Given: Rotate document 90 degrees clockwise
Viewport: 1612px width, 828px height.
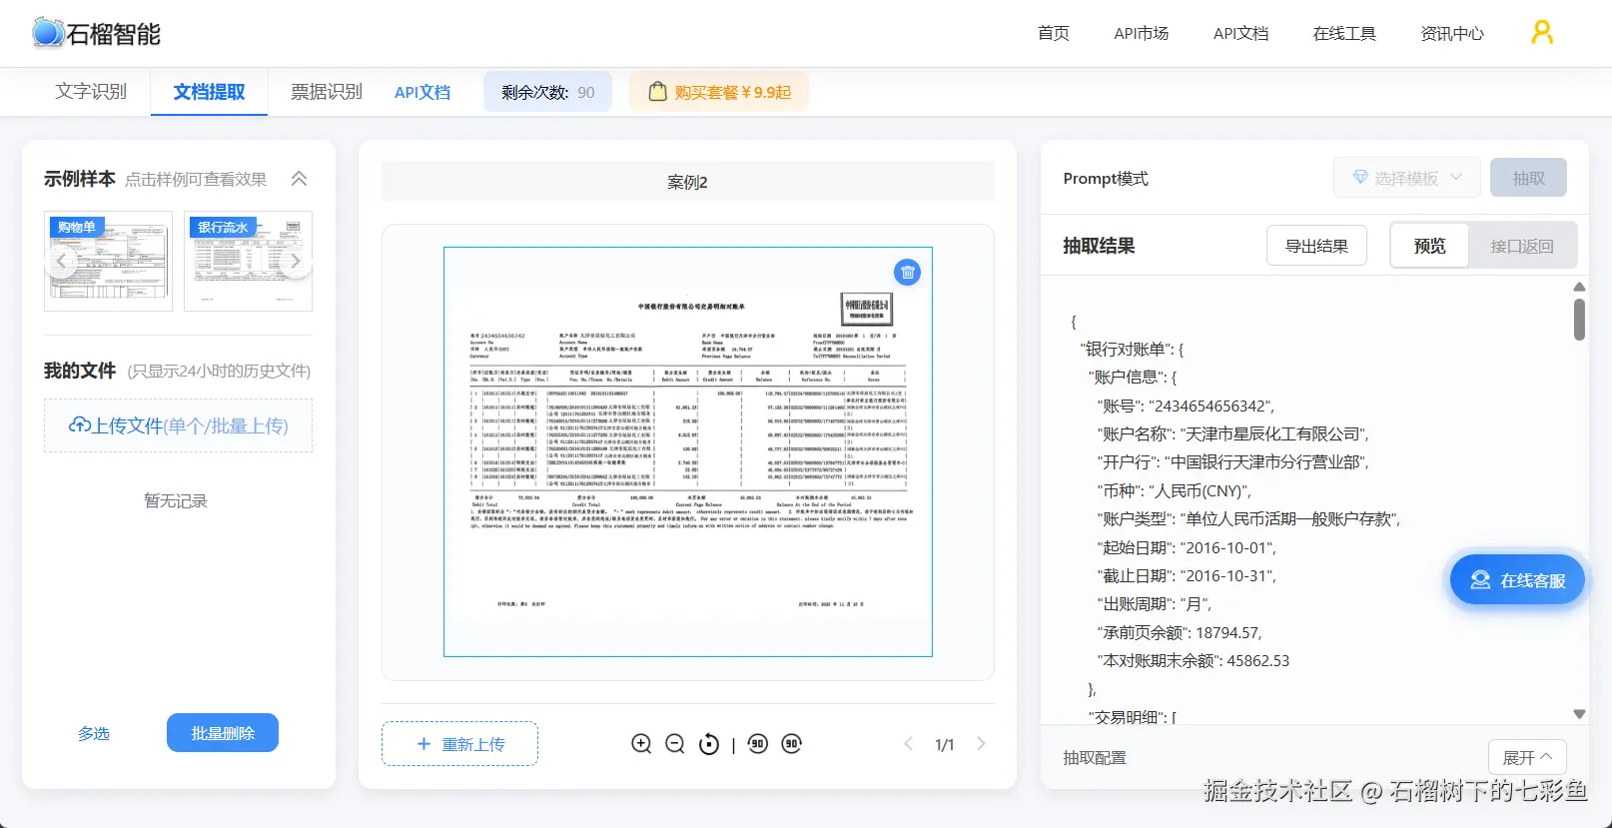Looking at the screenshot, I should click(792, 743).
